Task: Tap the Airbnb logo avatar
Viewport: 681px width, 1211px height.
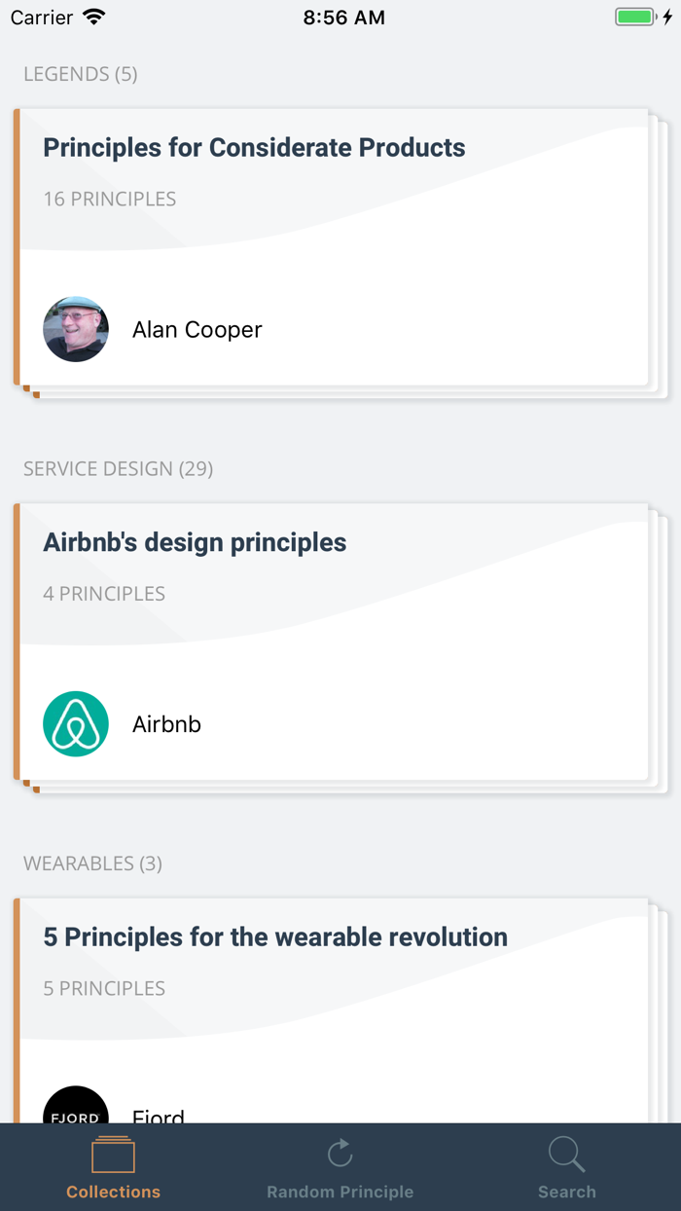Action: tap(75, 723)
